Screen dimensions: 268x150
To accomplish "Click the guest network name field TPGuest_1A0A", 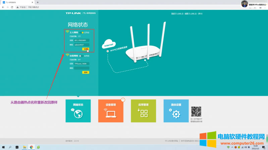I will [x=82, y=63].
